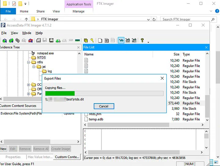220x166 pixels.
Task: Open the FTK Imager File menu
Action: coord(4,33)
